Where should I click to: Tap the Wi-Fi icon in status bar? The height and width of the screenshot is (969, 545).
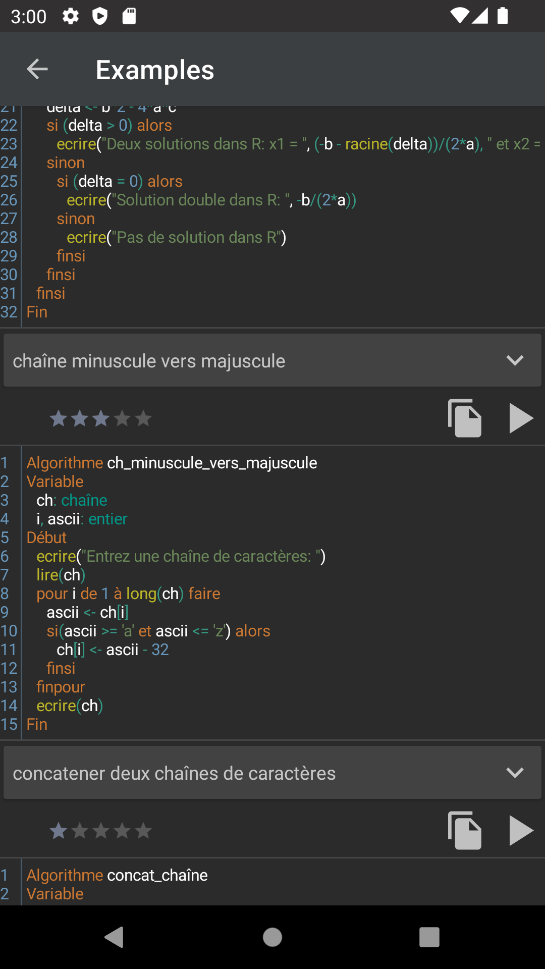coord(459,16)
